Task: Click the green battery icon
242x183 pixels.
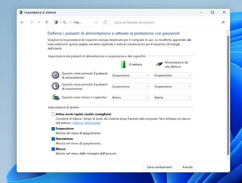Action: pyautogui.click(x=123, y=64)
